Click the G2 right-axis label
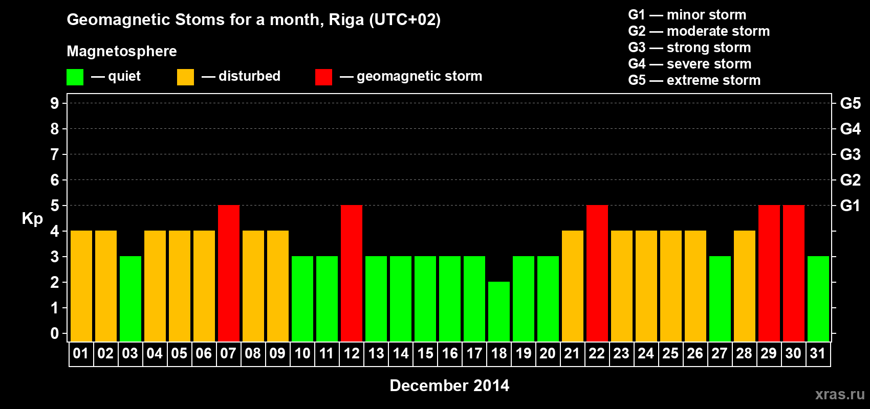This screenshot has width=870, height=409. (x=851, y=180)
